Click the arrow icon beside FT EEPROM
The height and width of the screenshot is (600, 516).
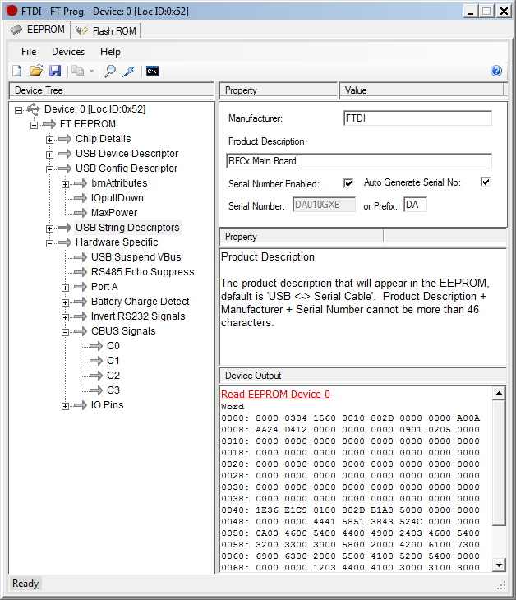pyautogui.click(x=49, y=124)
